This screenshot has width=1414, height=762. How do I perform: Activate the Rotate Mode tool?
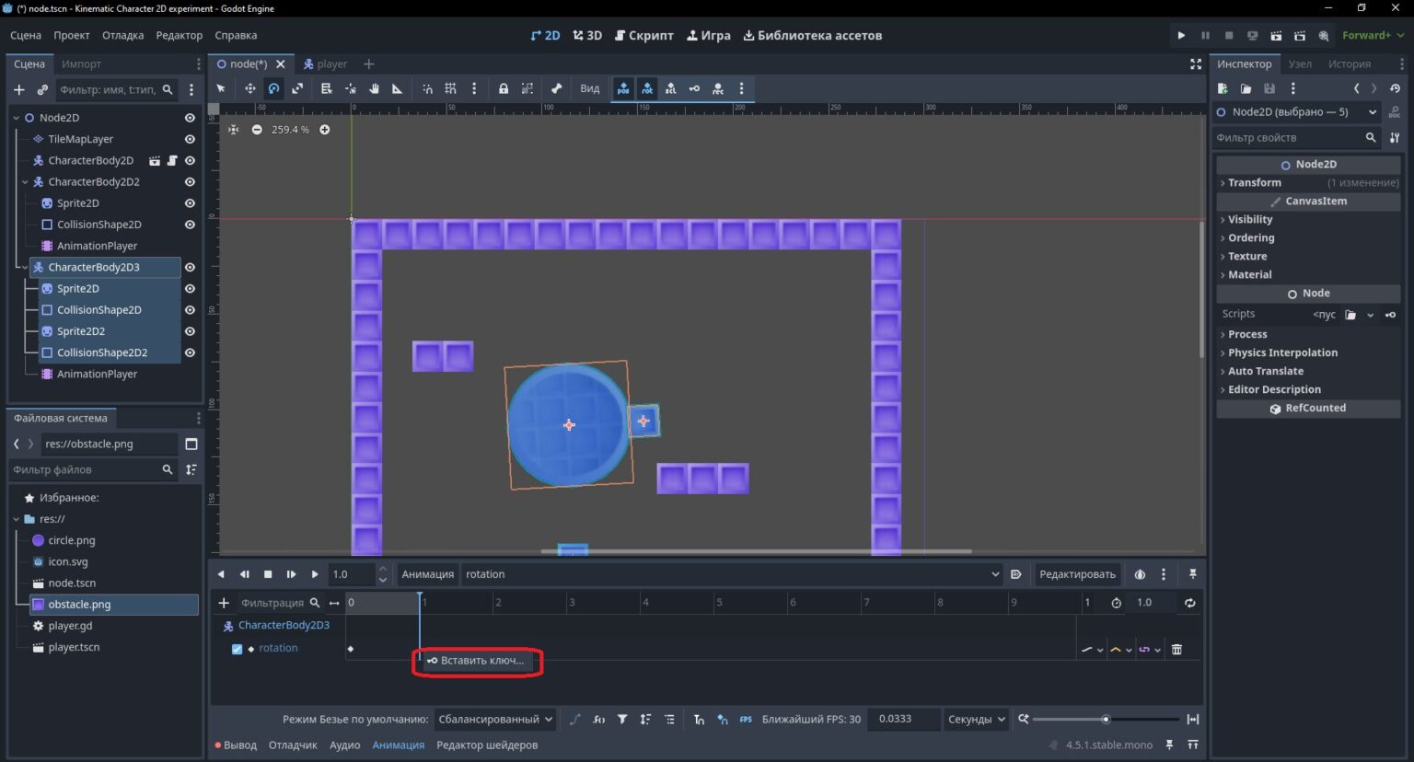(273, 88)
